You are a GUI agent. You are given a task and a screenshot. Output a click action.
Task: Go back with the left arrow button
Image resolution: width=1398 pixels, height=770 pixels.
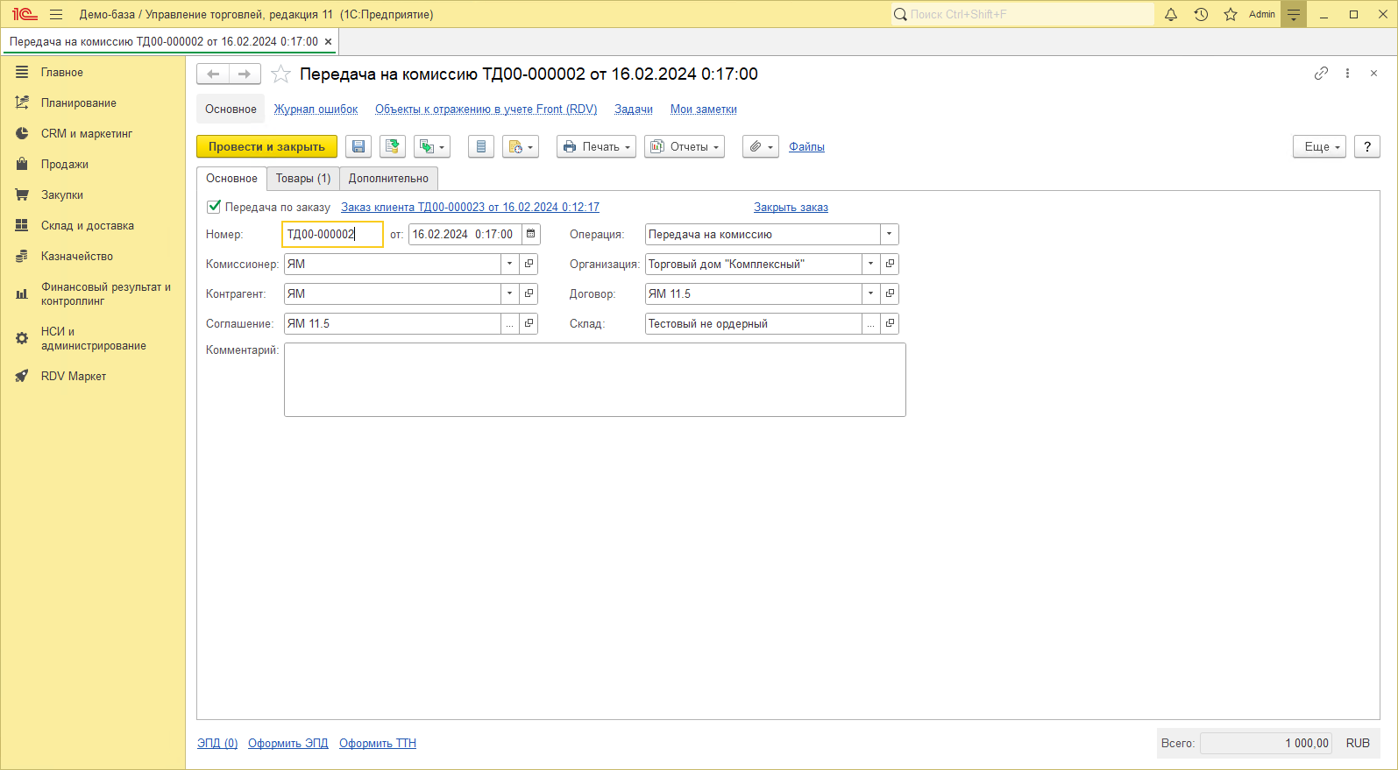213,74
